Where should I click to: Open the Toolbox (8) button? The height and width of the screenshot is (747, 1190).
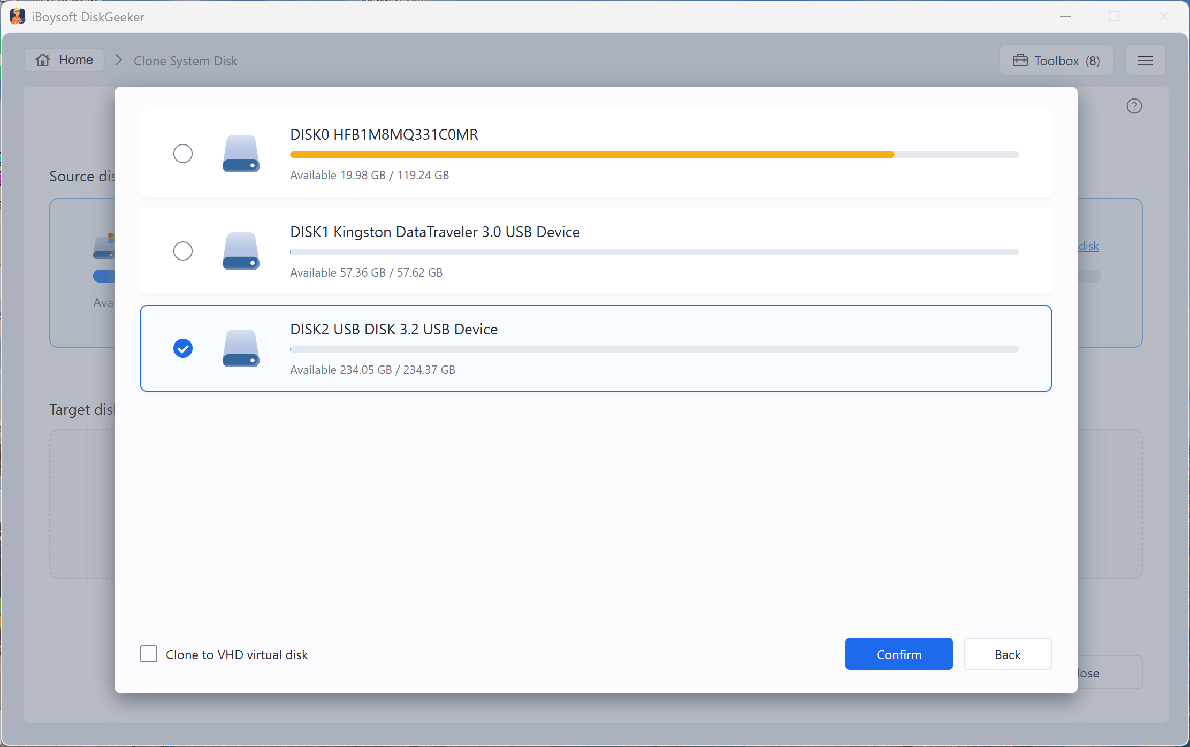pos(1056,60)
